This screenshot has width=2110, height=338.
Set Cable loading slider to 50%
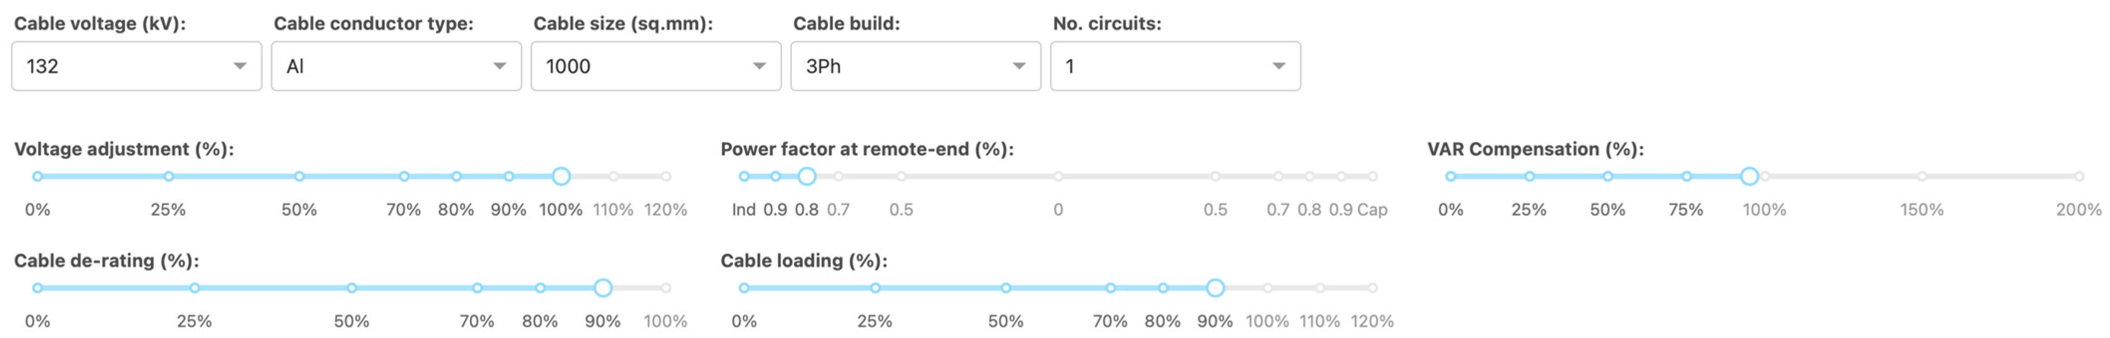tap(1006, 288)
